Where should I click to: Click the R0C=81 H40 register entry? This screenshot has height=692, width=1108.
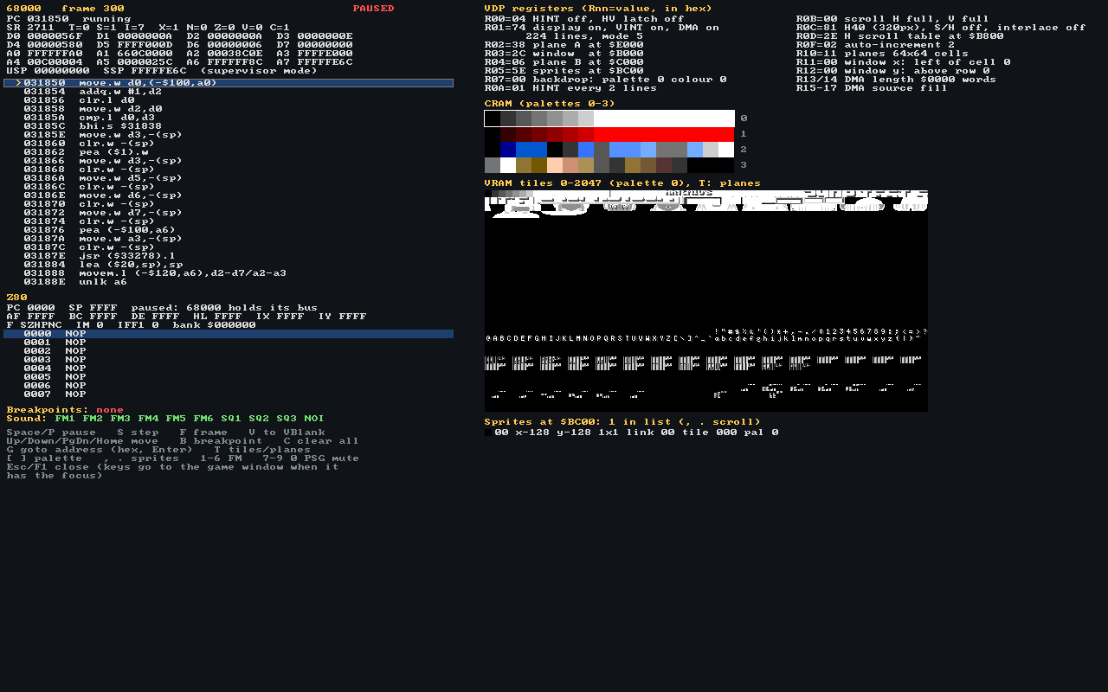point(941,28)
